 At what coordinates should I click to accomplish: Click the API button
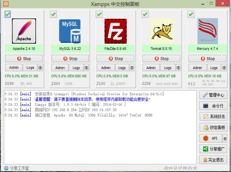pyautogui.click(x=211, y=139)
